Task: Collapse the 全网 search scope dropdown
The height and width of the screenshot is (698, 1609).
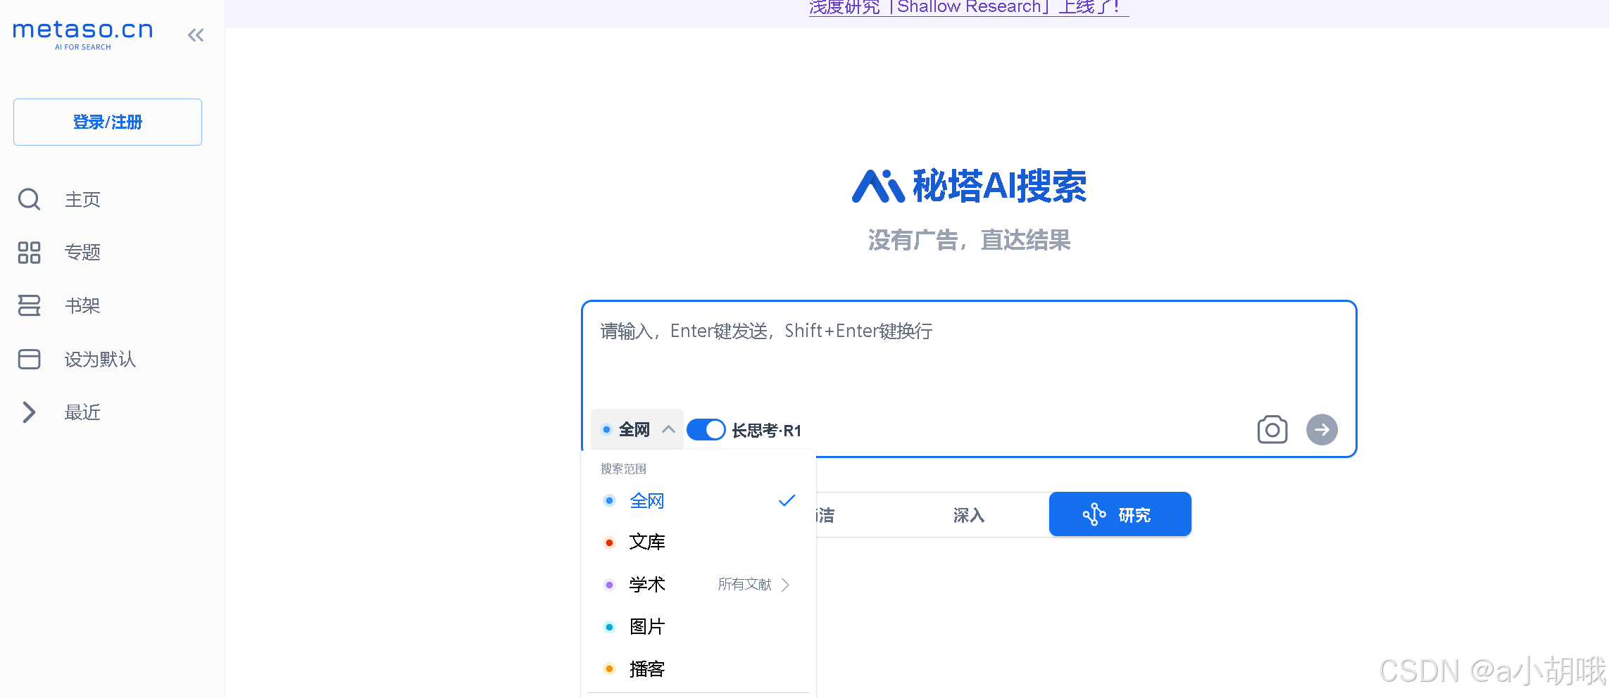Action: (637, 429)
